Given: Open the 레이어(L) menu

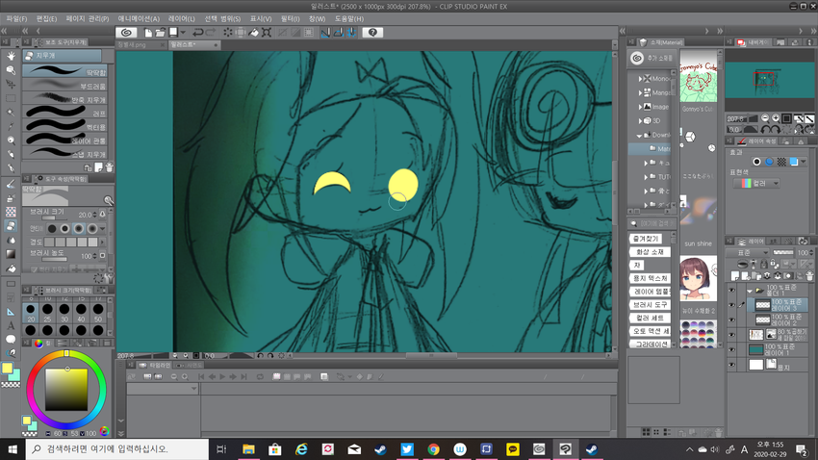Looking at the screenshot, I should coord(182,18).
